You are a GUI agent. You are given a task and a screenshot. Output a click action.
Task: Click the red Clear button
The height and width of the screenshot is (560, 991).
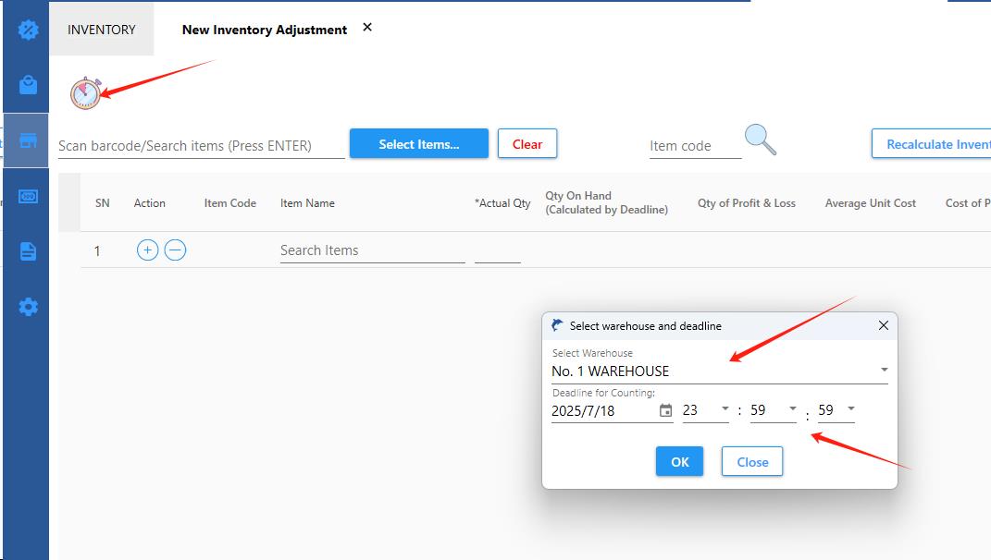click(x=527, y=144)
